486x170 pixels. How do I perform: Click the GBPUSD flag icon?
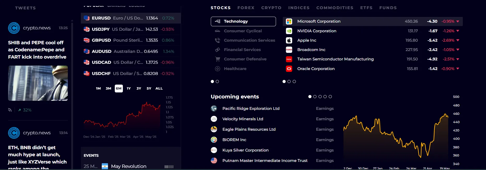(87, 40)
